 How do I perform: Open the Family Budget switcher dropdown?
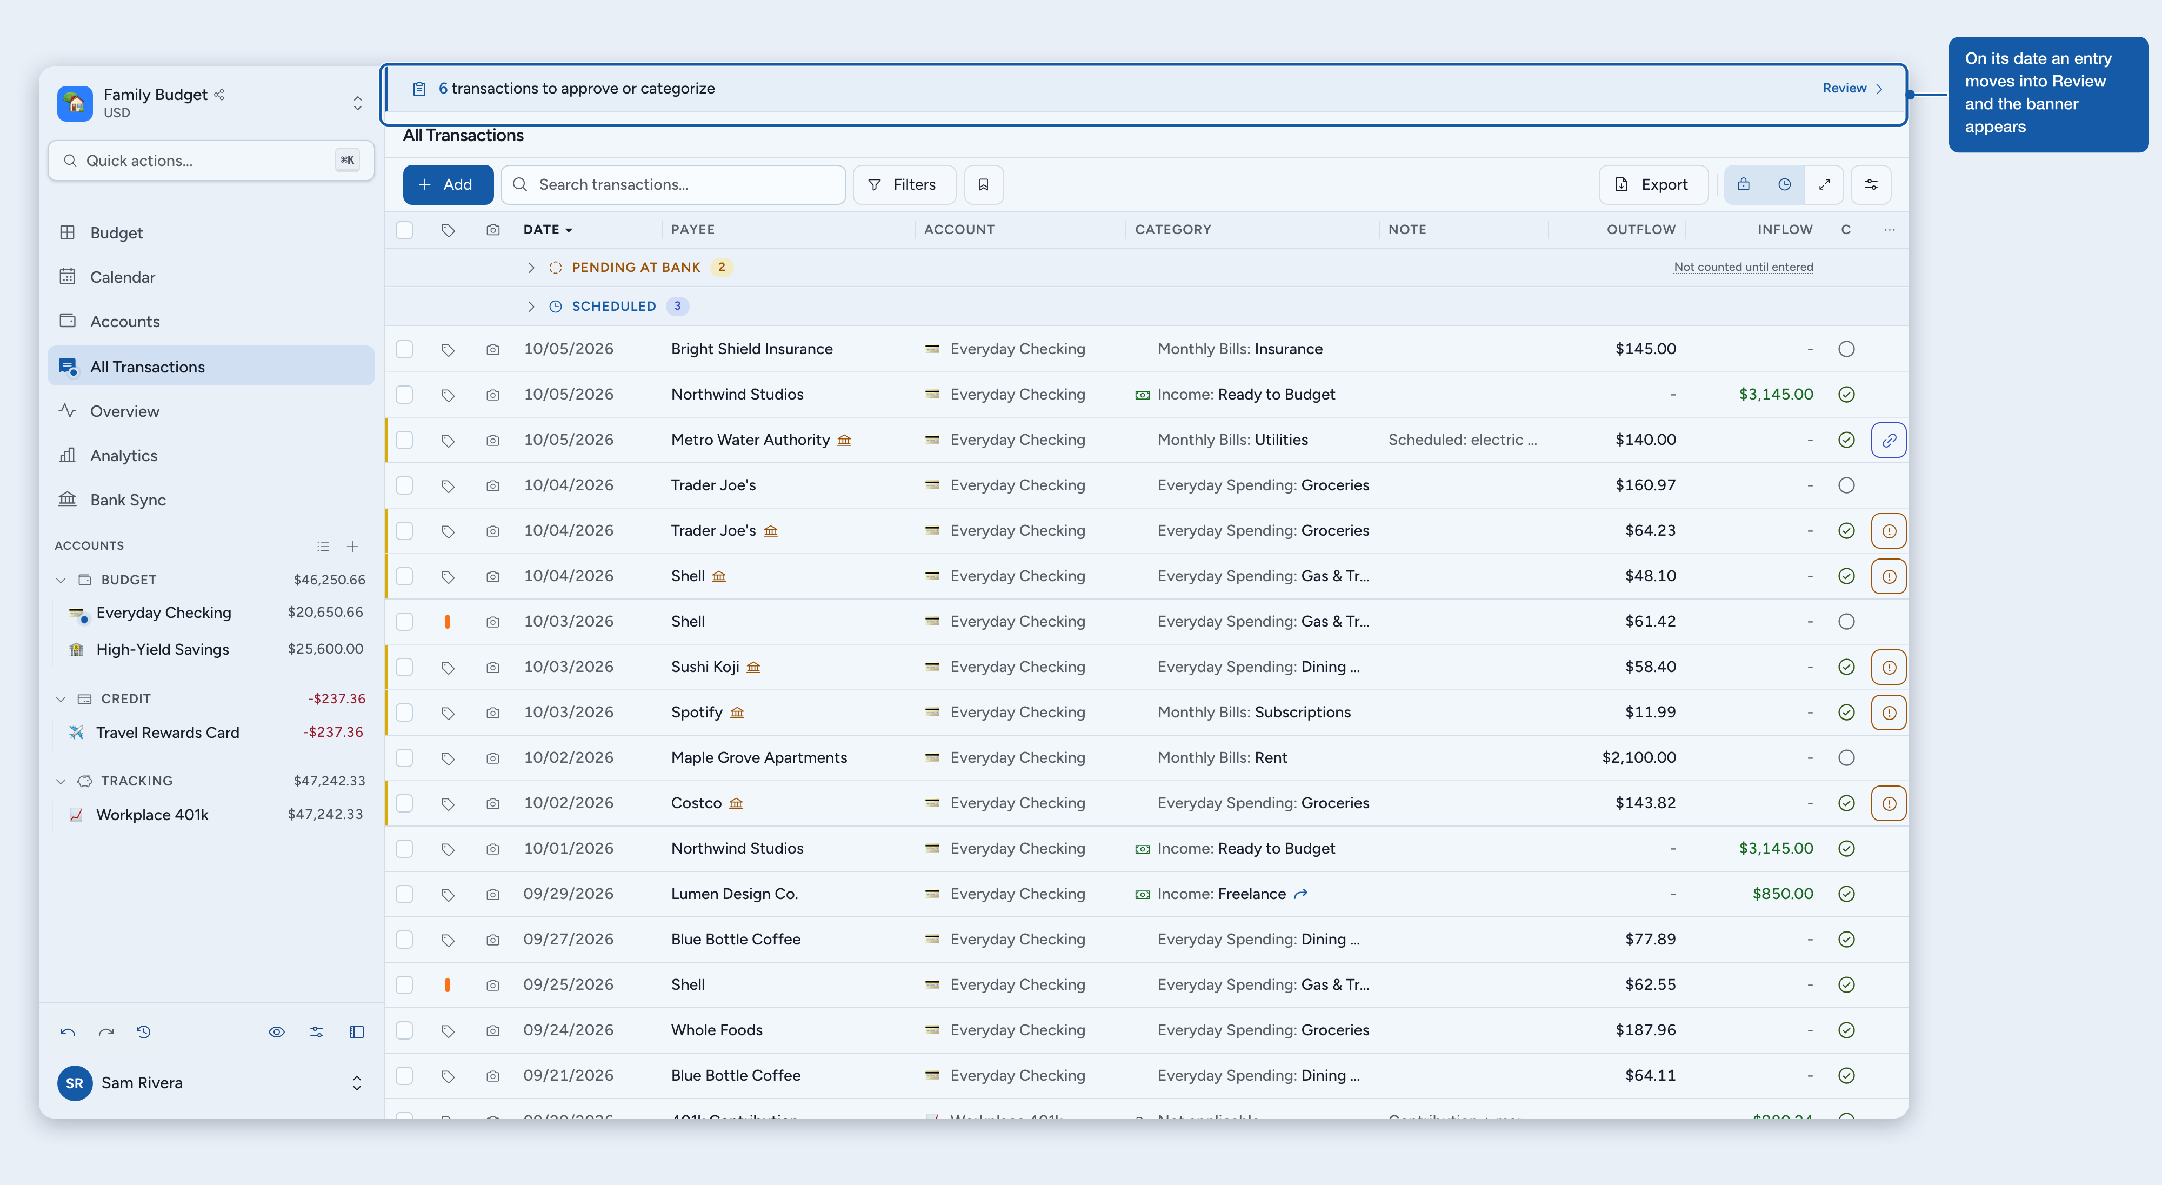pos(211,102)
